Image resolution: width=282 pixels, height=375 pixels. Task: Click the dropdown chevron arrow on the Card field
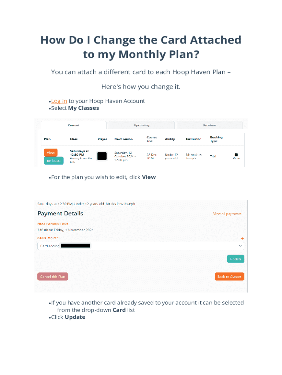click(240, 246)
